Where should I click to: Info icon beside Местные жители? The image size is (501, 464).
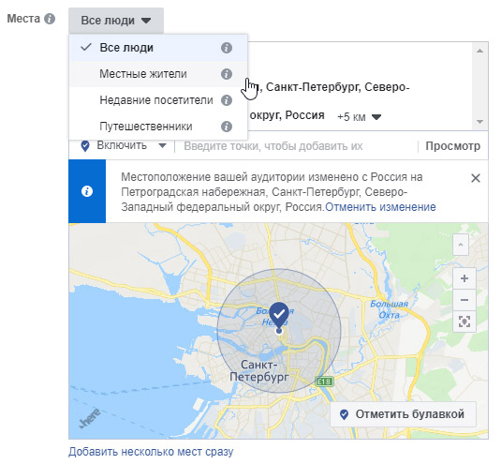click(x=227, y=74)
